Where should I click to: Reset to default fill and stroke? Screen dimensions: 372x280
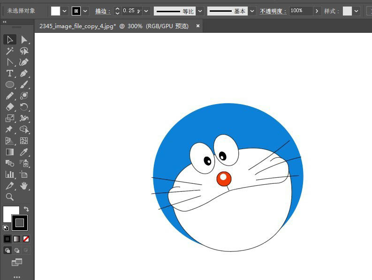click(x=6, y=228)
